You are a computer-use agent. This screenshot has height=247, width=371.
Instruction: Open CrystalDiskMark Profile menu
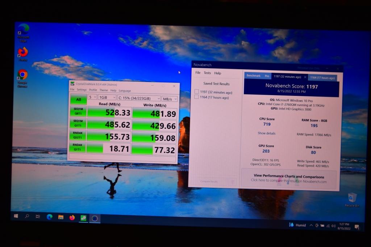click(93, 90)
